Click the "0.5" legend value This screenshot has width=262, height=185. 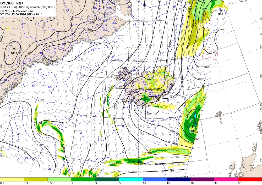click(50, 183)
